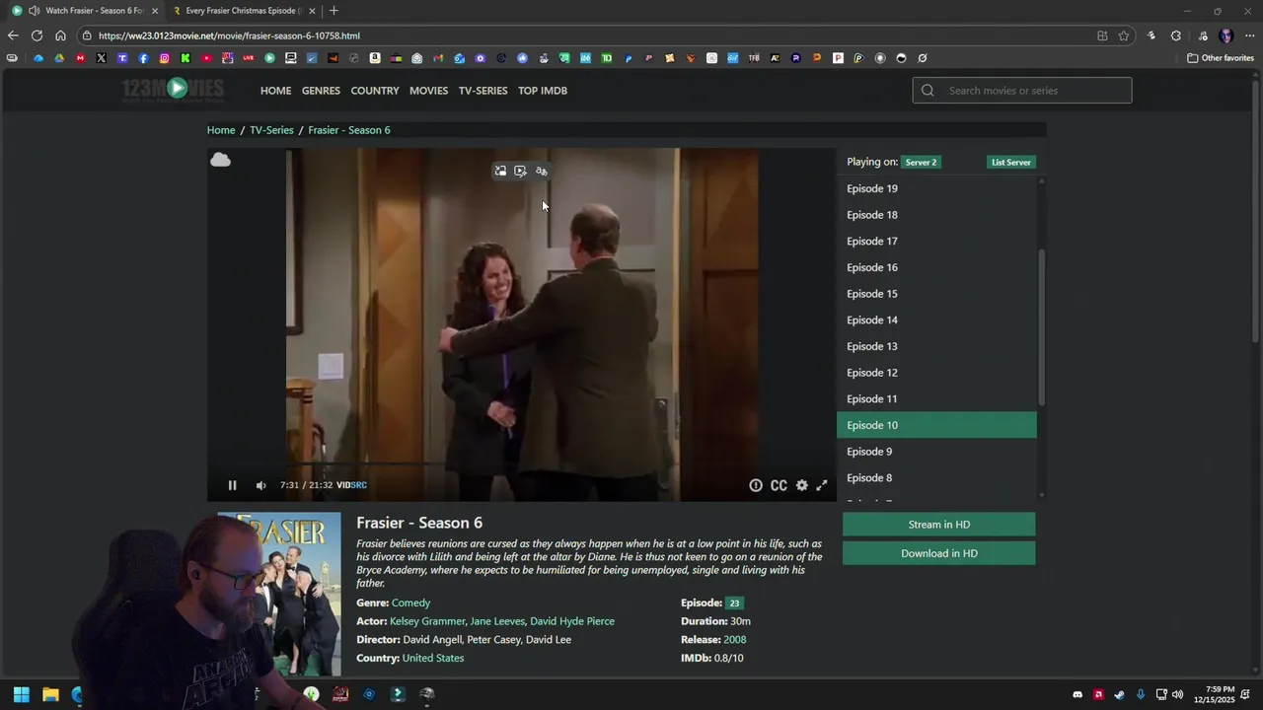
Task: Add this page to favorites star
Action: 1124,35
